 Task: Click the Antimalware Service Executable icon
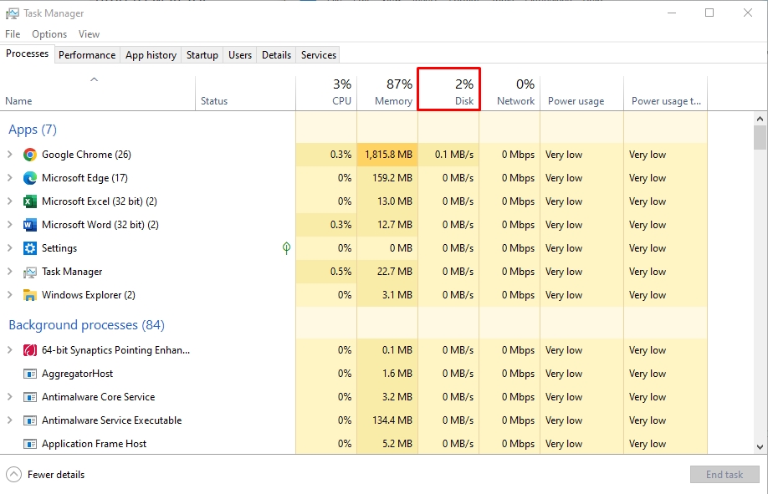click(30, 420)
